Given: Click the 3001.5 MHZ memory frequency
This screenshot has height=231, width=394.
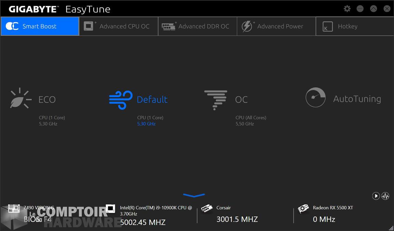Looking at the screenshot, I should 237,219.
